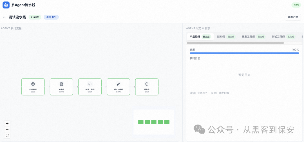This screenshot has height=142, width=304.
Task: Click the 产品经理 user icon in flow
Action: click(33, 84)
